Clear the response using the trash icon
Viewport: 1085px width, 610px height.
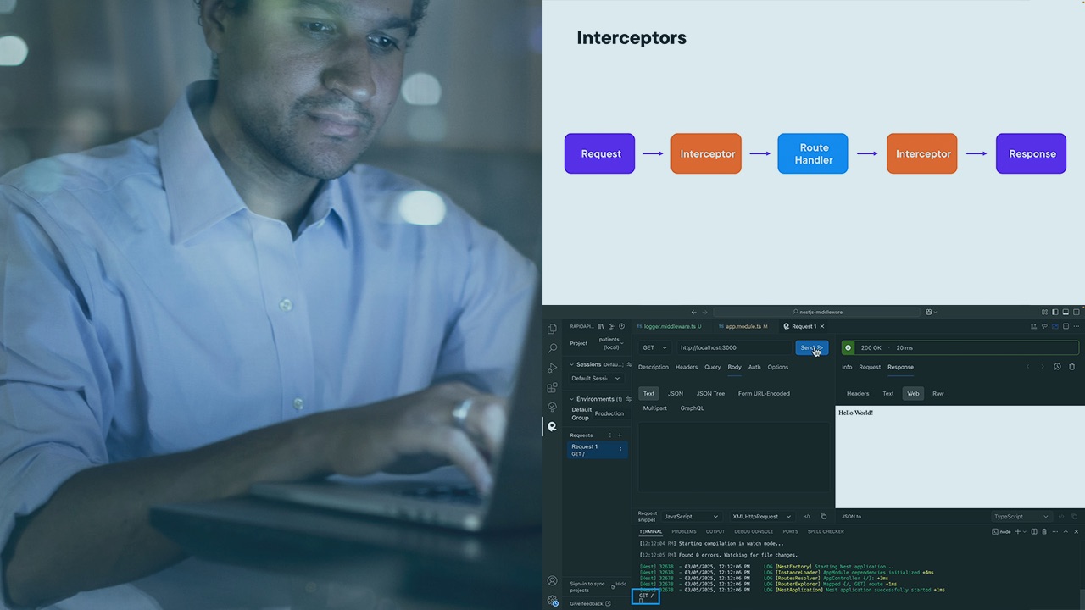point(1071,367)
